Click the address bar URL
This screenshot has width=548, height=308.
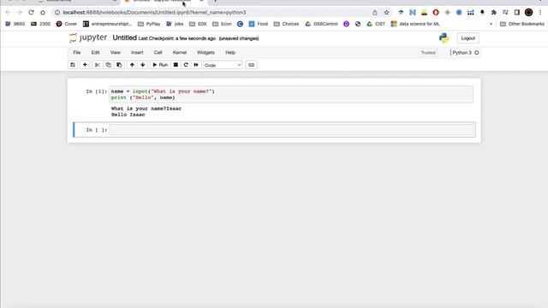click(x=154, y=13)
